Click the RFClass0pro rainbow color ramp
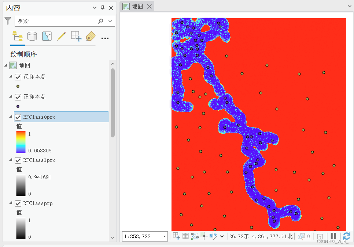Image resolution: width=354 pixels, height=247 pixels. pyautogui.click(x=21, y=142)
